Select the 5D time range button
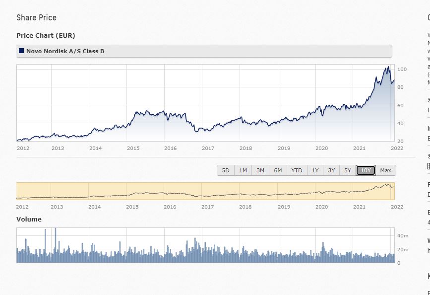Viewport: 430px width, 295px height. pyautogui.click(x=226, y=170)
